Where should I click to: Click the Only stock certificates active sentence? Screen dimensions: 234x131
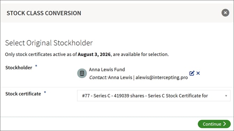pos(87,54)
